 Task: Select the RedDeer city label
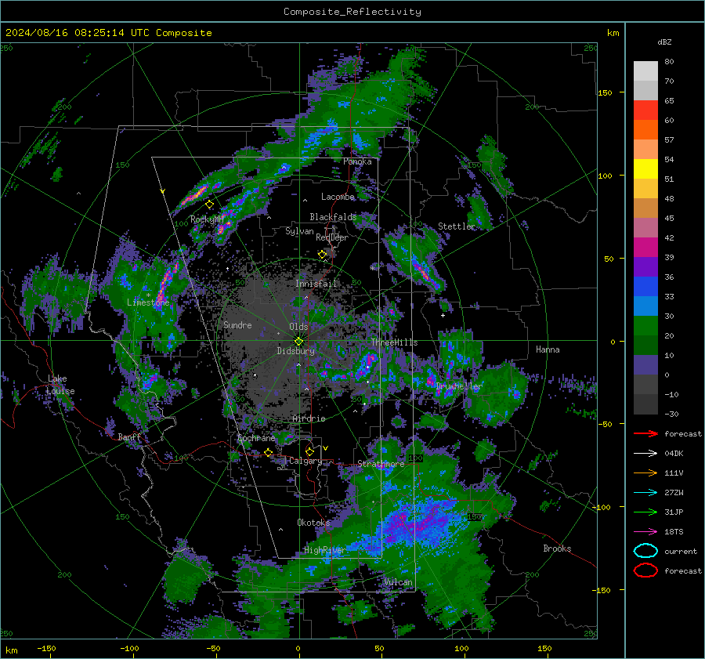[332, 237]
